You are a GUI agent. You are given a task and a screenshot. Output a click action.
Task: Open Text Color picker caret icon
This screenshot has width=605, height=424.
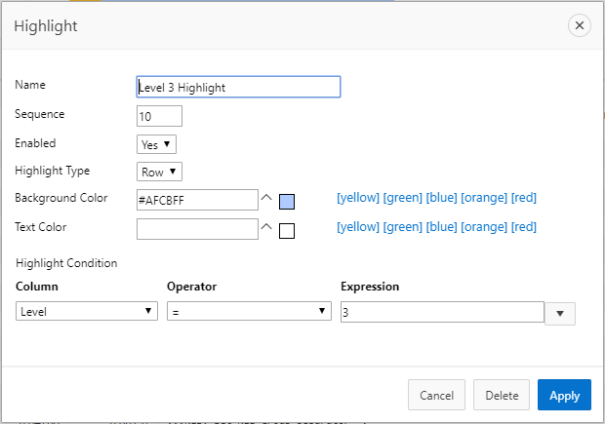click(266, 227)
